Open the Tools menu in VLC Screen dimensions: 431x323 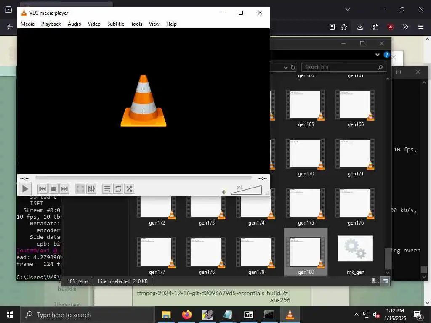tap(137, 24)
